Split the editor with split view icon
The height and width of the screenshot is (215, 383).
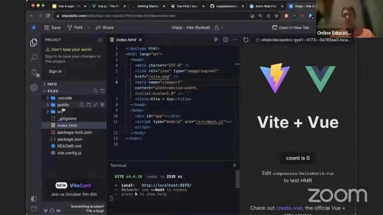226,40
